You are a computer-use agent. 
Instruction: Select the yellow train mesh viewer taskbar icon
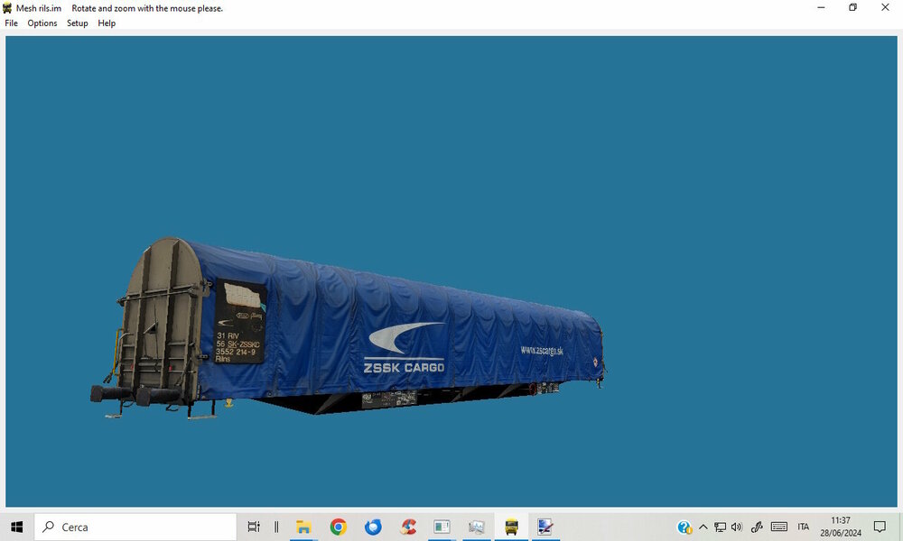511,527
